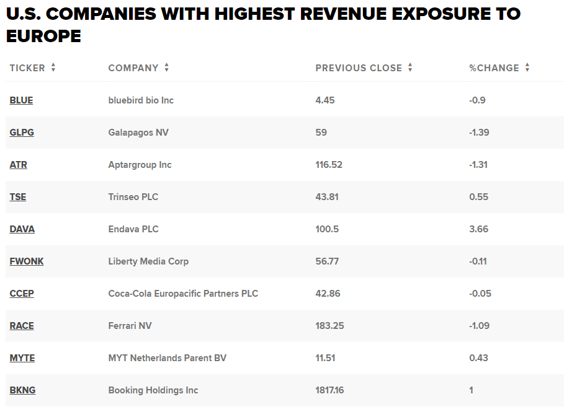
Task: Click the TICKER column header text
Action: click(x=27, y=68)
